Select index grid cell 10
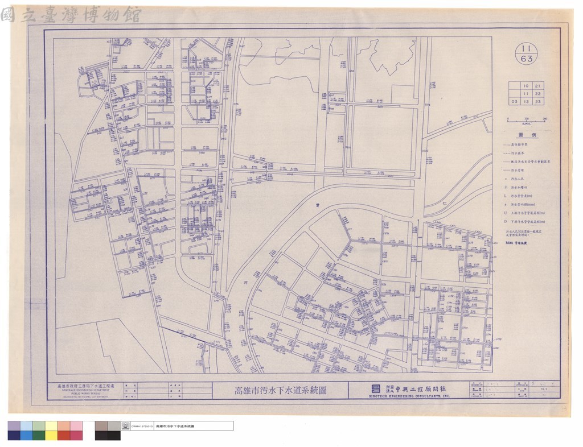This screenshot has height=447, width=583. (x=525, y=86)
